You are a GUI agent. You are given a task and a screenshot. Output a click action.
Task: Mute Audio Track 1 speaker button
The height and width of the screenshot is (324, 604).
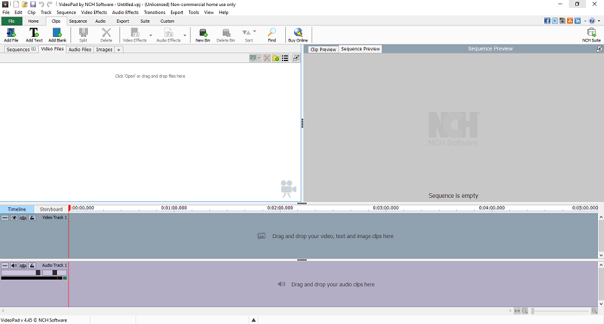point(14,266)
